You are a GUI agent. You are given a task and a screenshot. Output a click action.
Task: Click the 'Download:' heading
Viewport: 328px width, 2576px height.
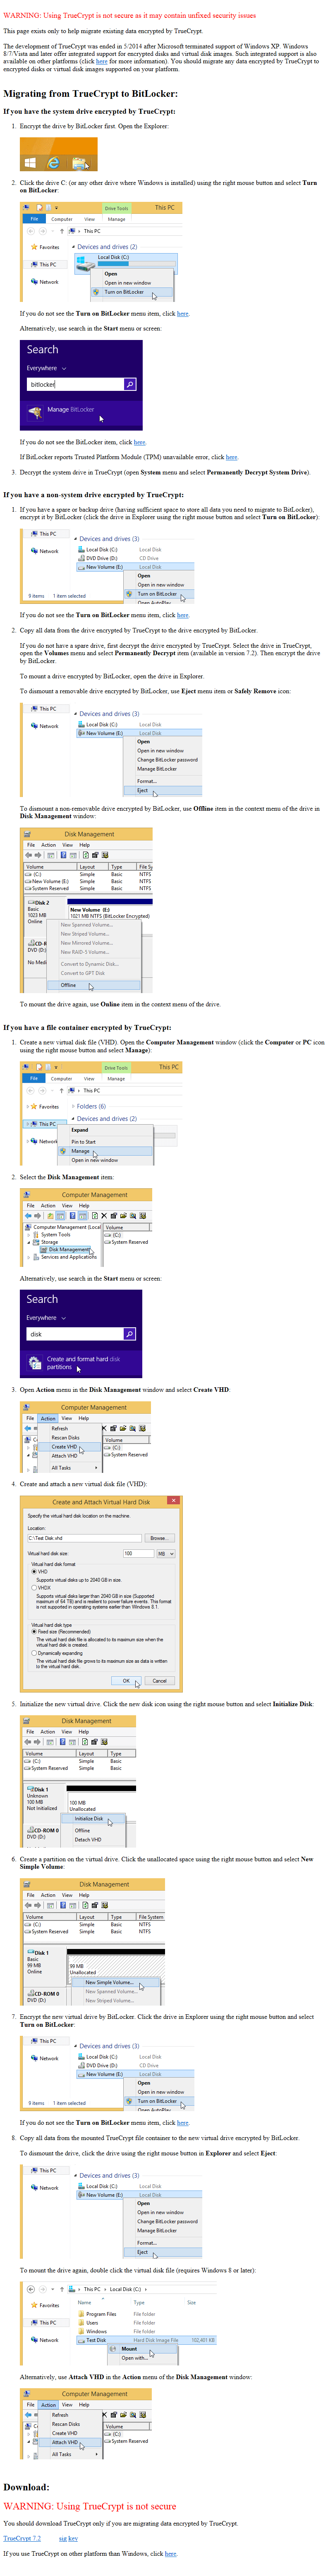(26, 2487)
